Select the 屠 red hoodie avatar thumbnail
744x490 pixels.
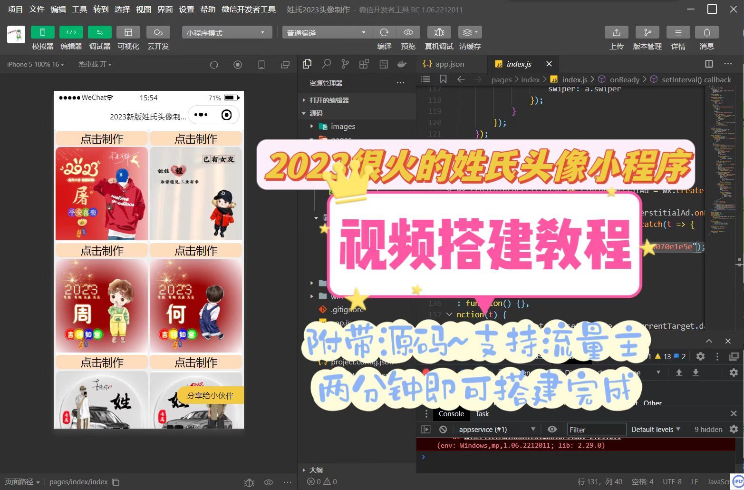coord(102,194)
